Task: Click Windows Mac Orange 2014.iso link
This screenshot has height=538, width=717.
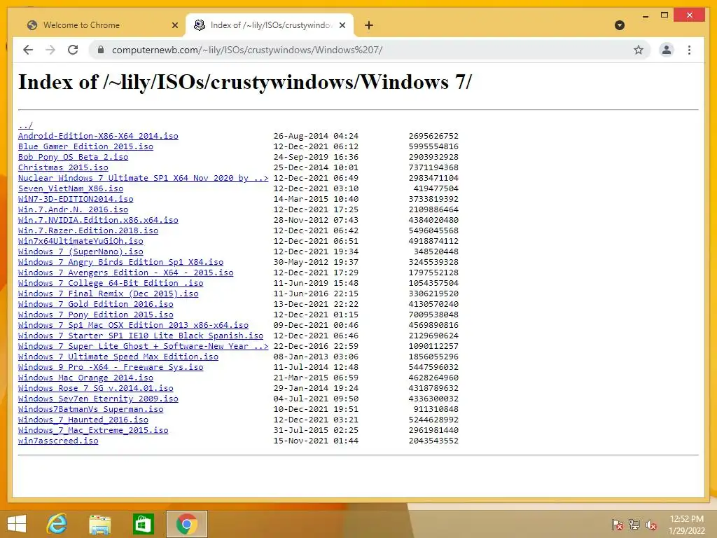Action: (85, 378)
